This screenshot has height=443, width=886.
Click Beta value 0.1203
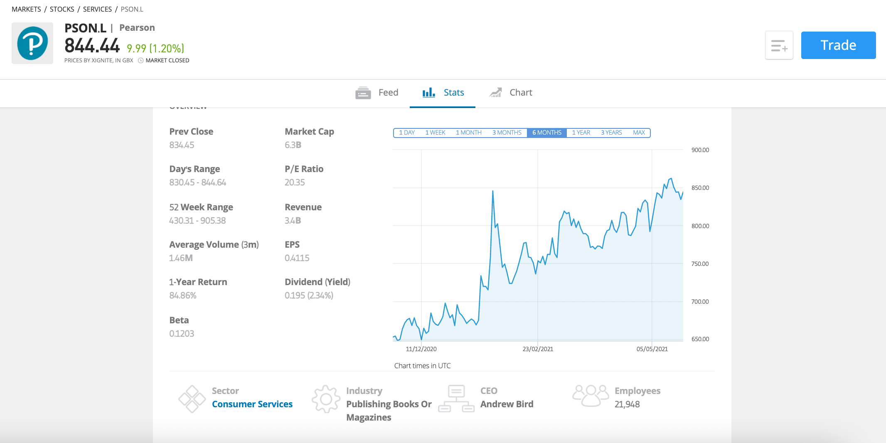(x=182, y=334)
